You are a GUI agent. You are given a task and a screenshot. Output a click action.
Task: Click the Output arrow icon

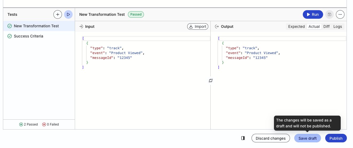217,26
